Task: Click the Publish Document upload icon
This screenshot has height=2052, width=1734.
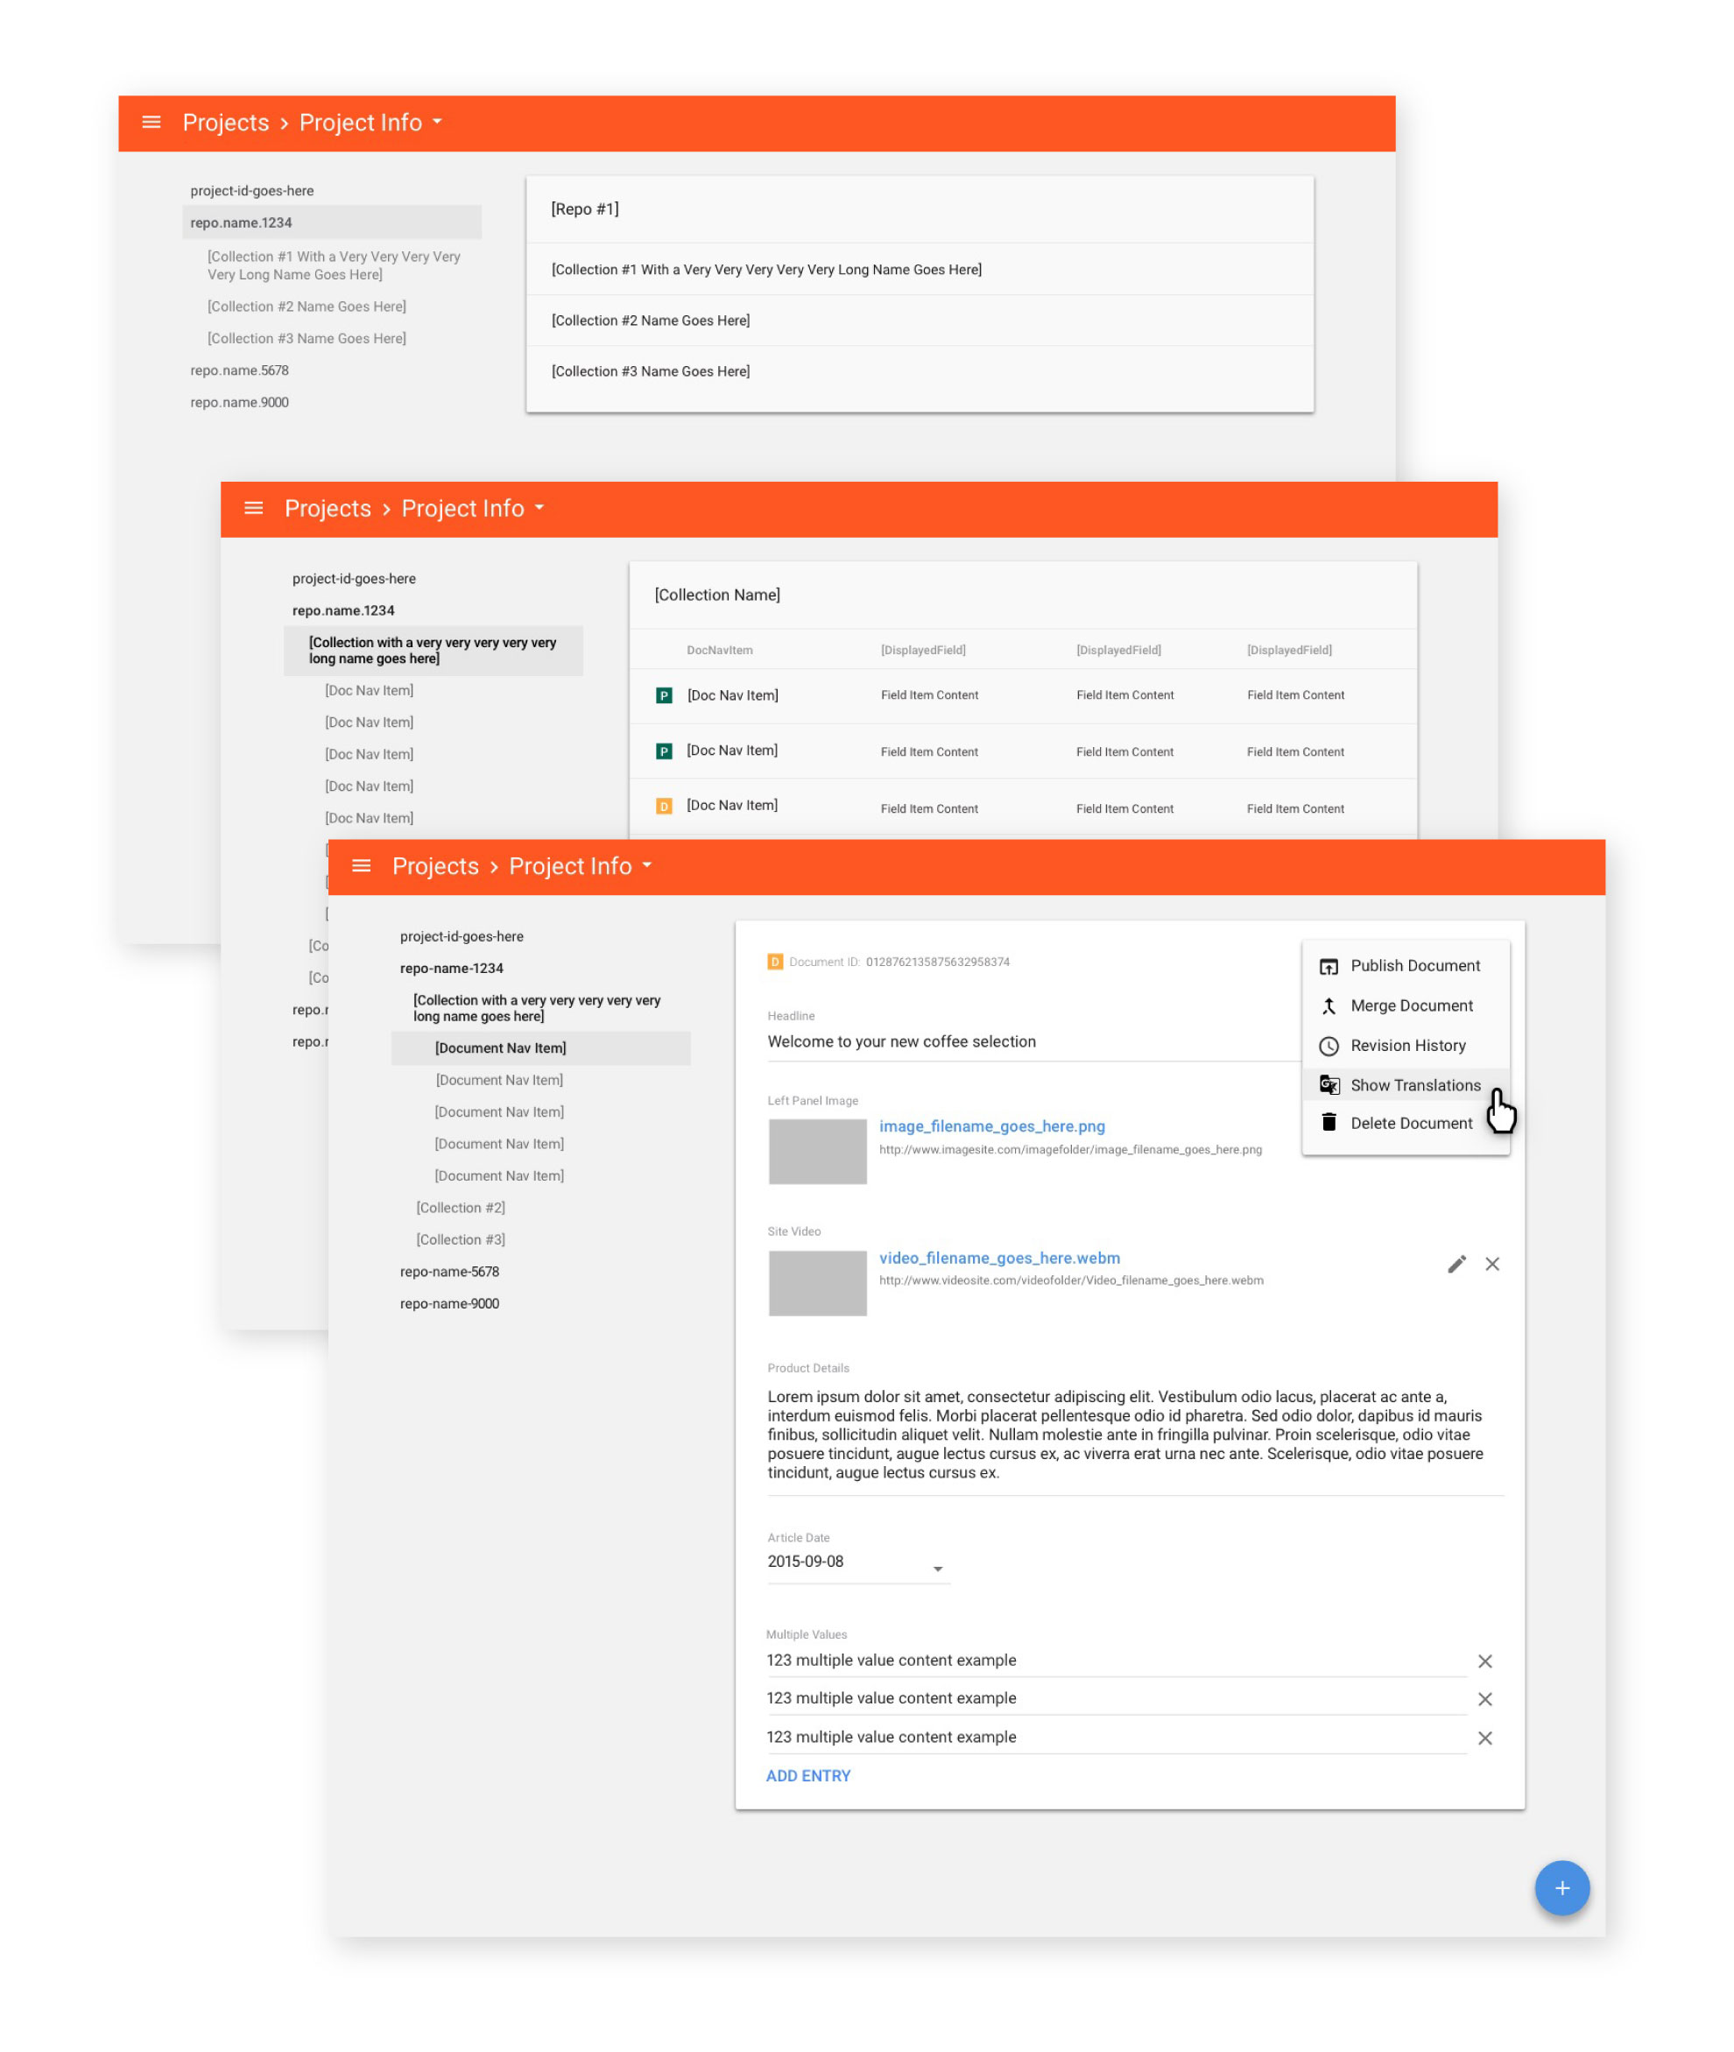Action: (x=1329, y=965)
